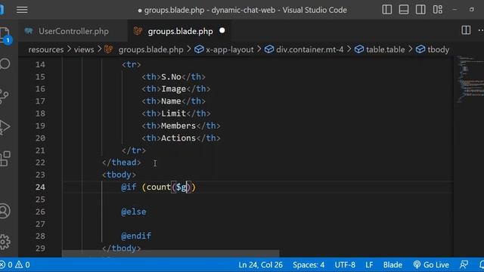Image resolution: width=484 pixels, height=272 pixels.
Task: Place cursor on the opening tbody tag
Action: click(x=119, y=175)
